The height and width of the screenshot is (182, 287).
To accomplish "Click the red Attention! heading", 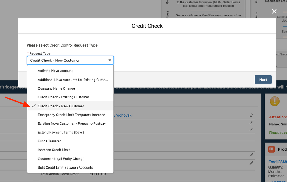I will point(278,117).
